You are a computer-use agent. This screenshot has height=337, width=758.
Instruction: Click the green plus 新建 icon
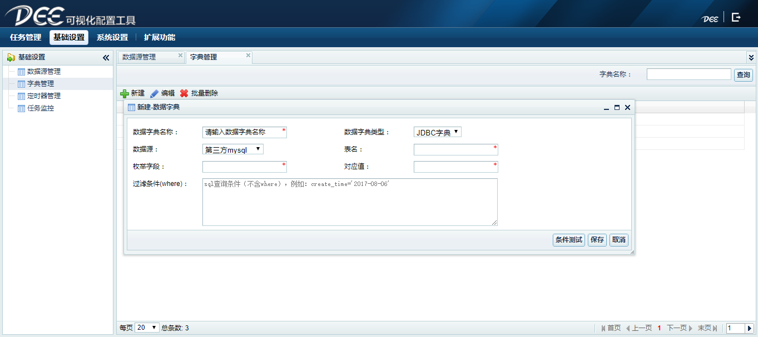coord(125,94)
